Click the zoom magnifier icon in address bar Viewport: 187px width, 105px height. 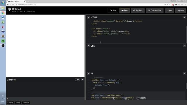click(165, 5)
